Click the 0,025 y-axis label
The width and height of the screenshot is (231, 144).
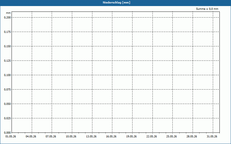coord(8,118)
